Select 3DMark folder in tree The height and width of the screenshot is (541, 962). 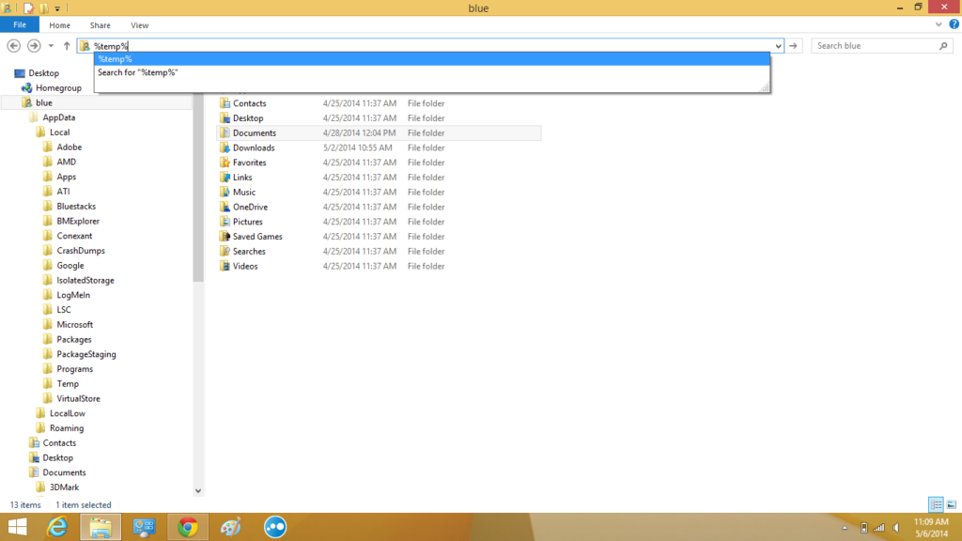coord(65,487)
